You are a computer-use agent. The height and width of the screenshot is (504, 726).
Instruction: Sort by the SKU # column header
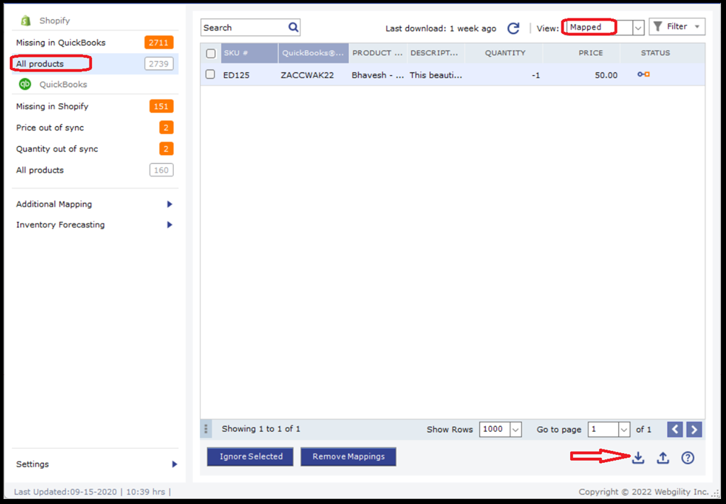pos(250,53)
